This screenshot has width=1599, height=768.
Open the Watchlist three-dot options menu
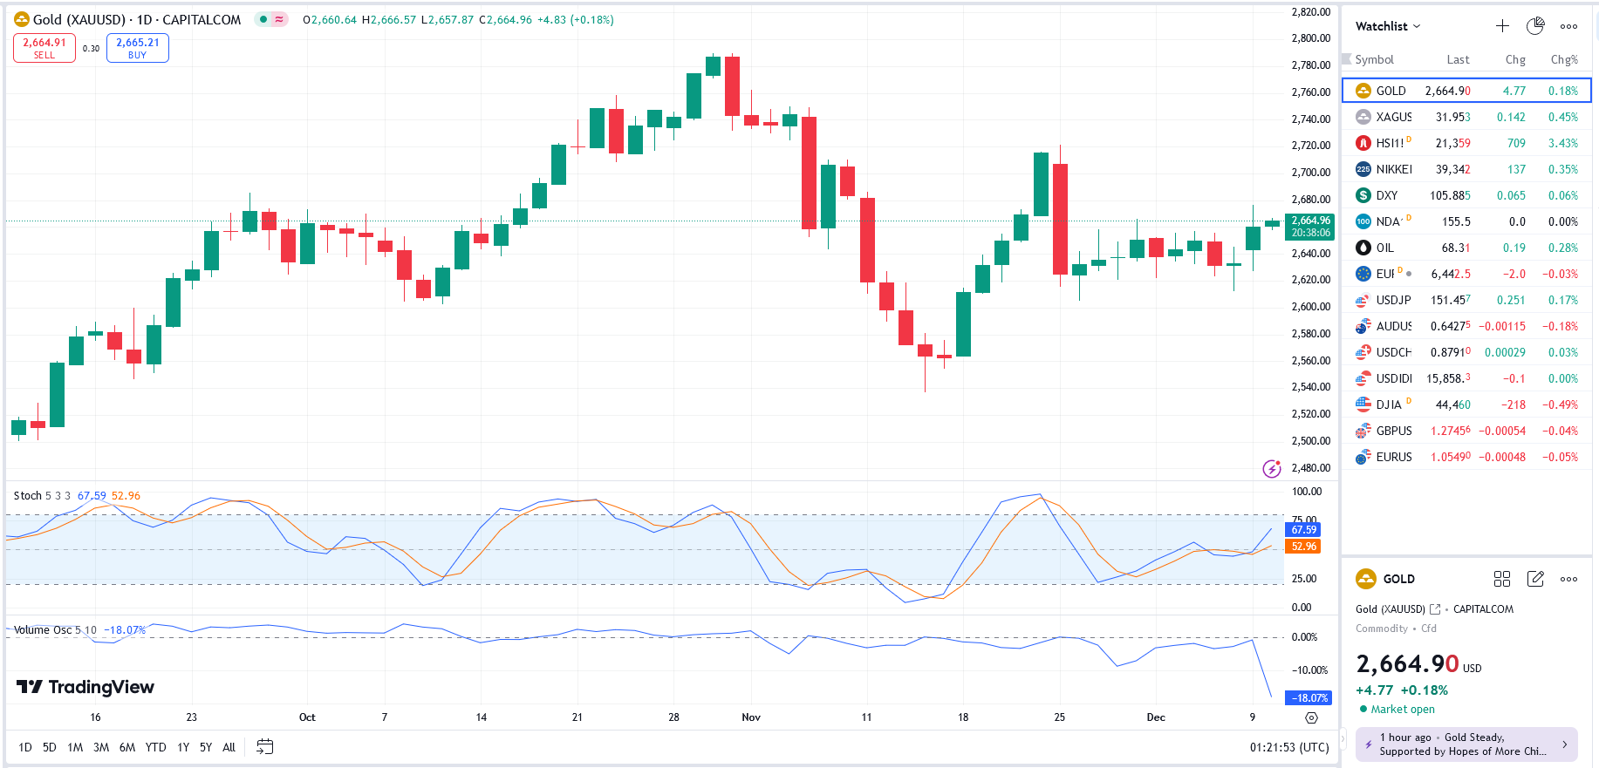1568,26
